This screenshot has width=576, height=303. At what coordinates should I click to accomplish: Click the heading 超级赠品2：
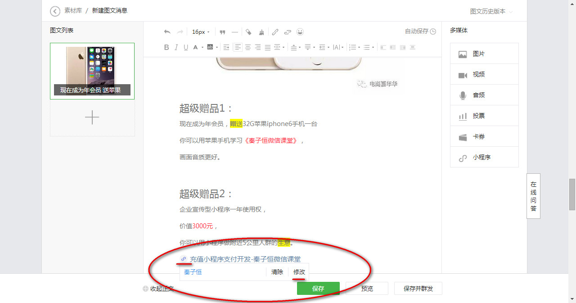(x=207, y=194)
